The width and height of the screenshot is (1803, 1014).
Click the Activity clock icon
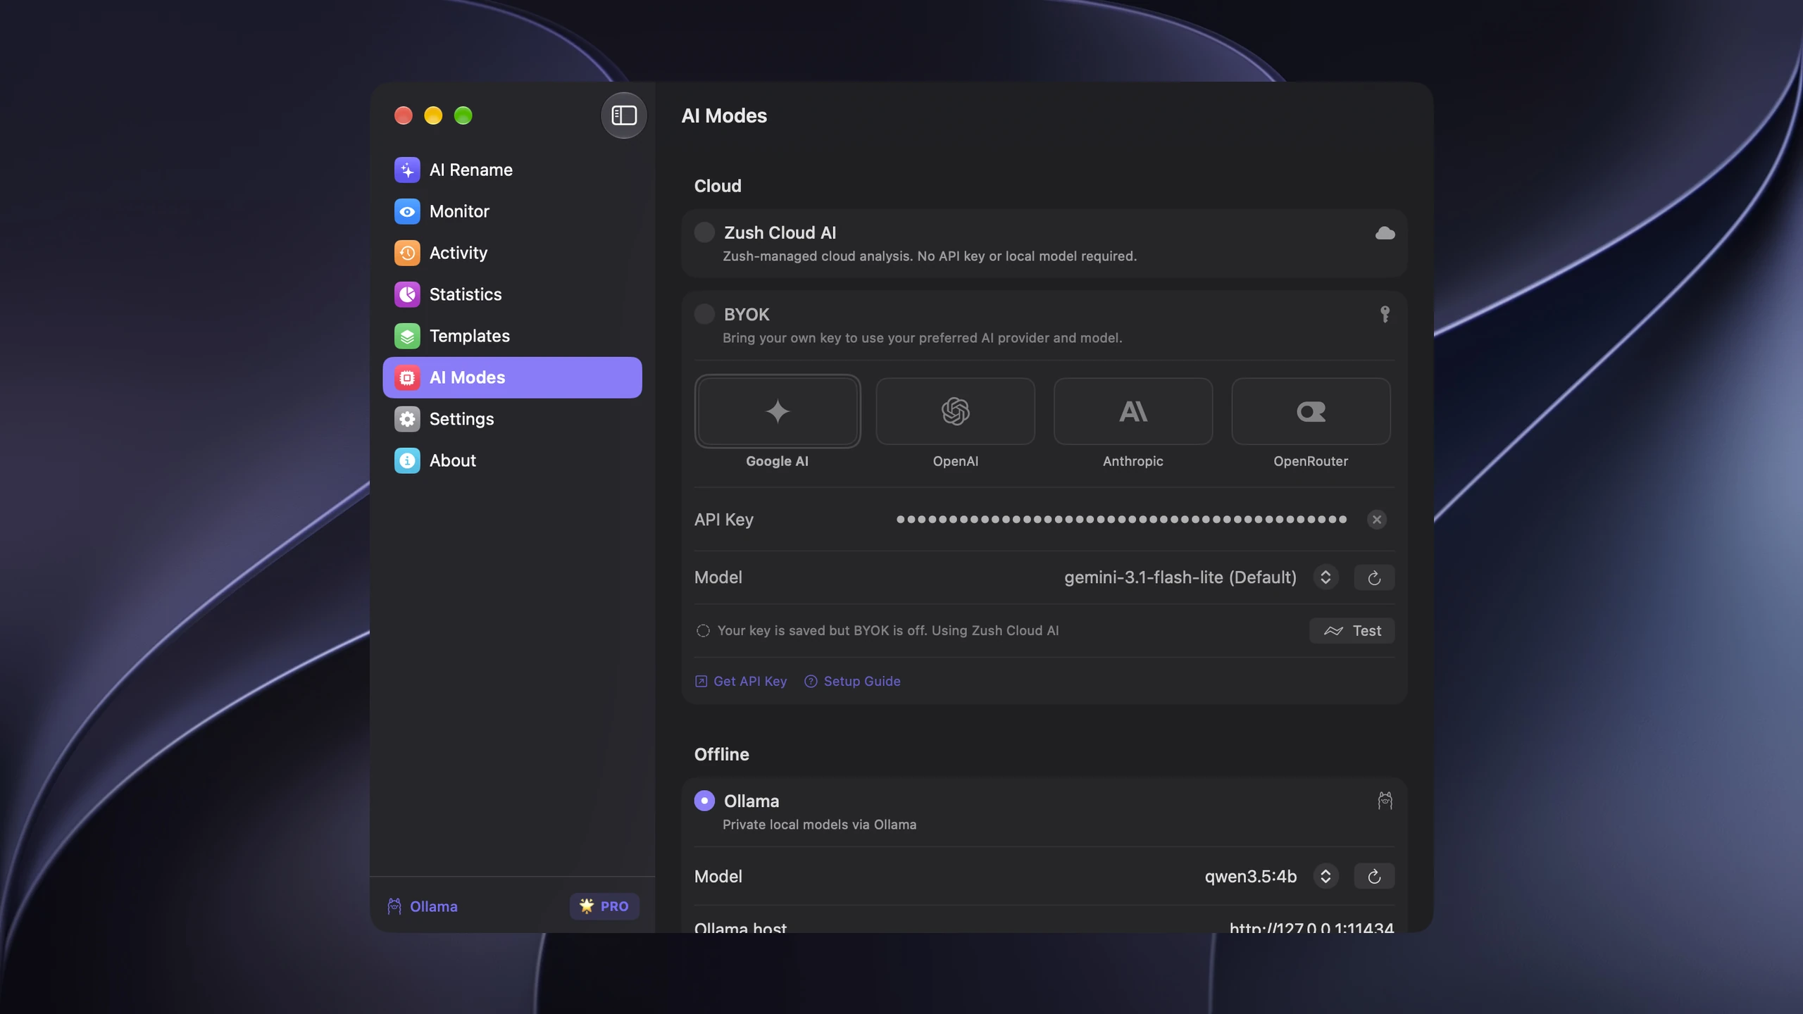pyautogui.click(x=407, y=253)
